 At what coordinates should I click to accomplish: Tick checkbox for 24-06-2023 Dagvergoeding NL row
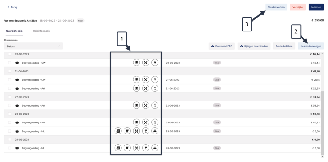[x=9, y=148]
